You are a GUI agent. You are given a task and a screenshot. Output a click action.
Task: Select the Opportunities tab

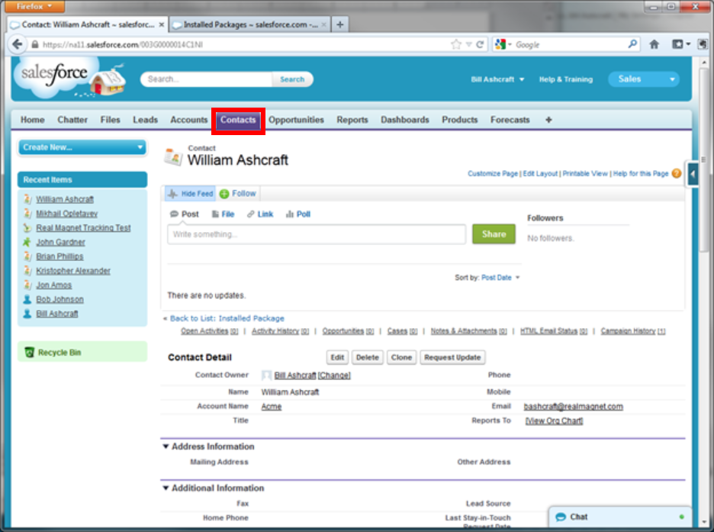coord(296,120)
